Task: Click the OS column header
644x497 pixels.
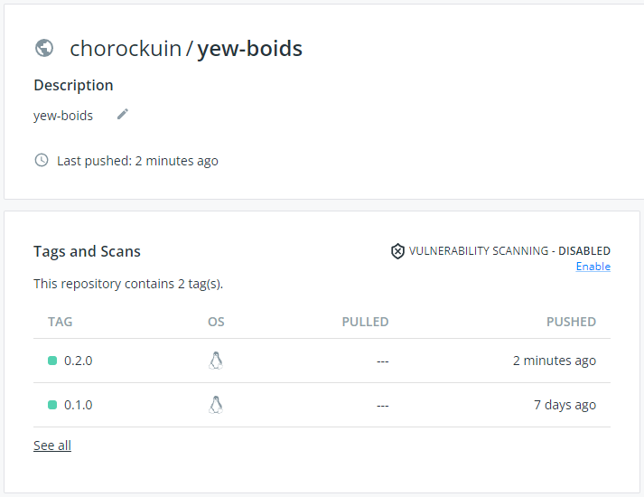Action: 216,322
